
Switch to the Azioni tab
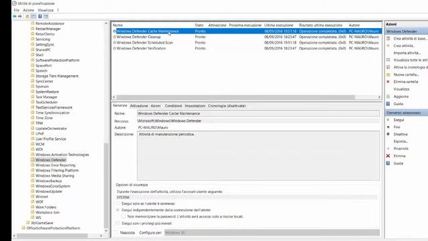tap(156, 106)
